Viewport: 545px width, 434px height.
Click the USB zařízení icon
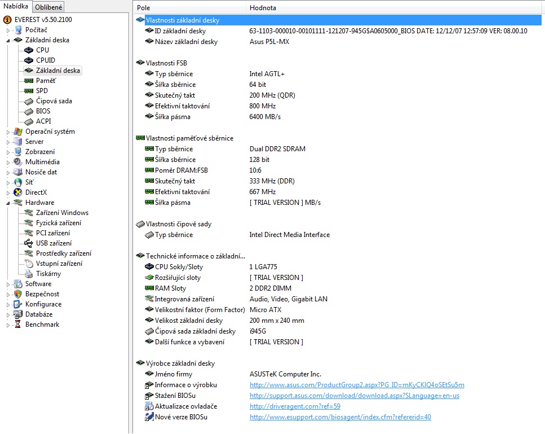pyautogui.click(x=29, y=243)
